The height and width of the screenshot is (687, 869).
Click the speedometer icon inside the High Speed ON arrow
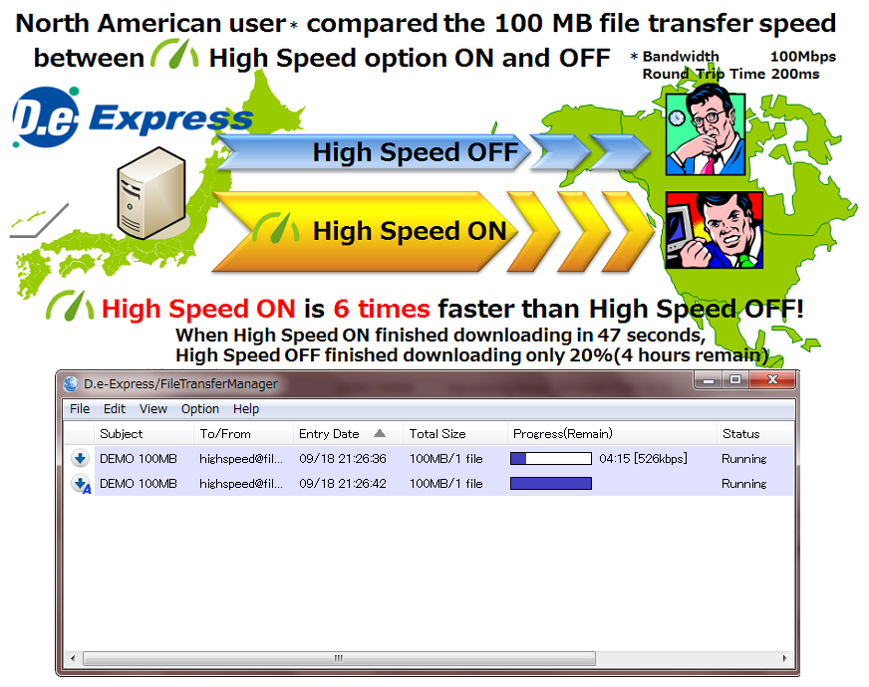pyautogui.click(x=276, y=229)
